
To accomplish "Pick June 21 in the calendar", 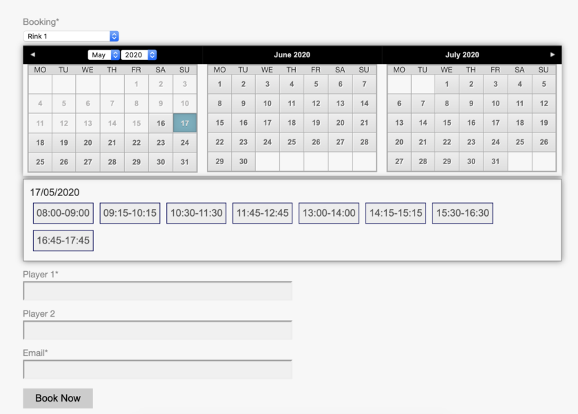I will (364, 123).
